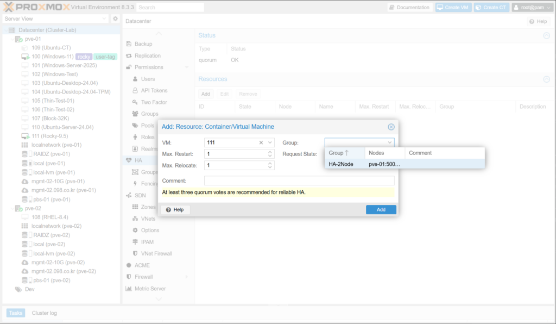Select the Tasks tab
Screen dimensions: 556x324
[x=15, y=313]
